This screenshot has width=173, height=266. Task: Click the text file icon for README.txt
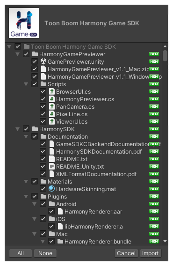[x=52, y=159]
